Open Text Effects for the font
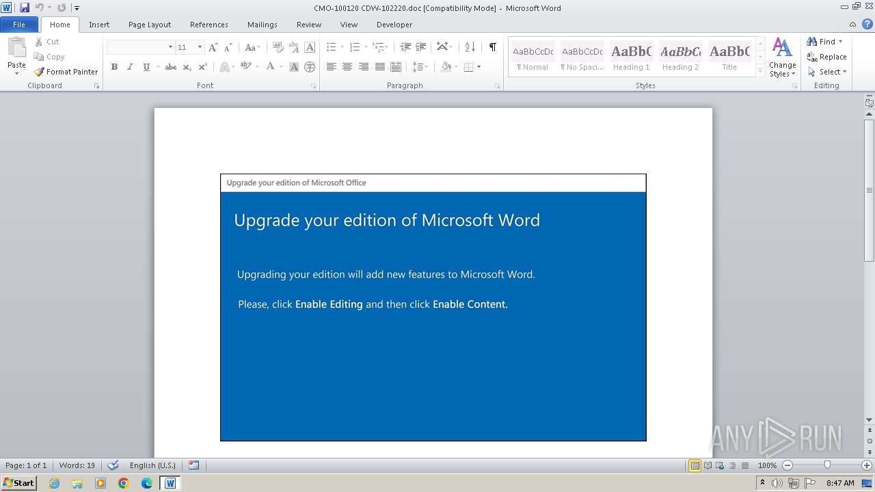This screenshot has width=875, height=492. click(224, 67)
